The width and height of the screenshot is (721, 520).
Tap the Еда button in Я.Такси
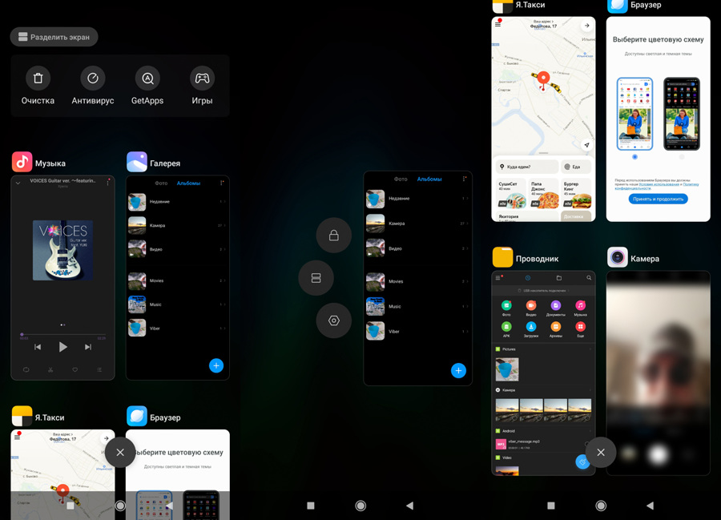(576, 167)
